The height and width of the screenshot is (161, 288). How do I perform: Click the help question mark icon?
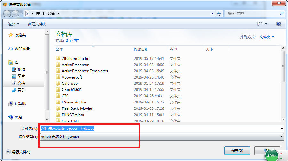tap(278, 24)
